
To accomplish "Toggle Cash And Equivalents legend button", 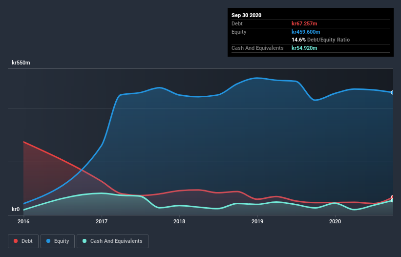I will pos(112,241).
